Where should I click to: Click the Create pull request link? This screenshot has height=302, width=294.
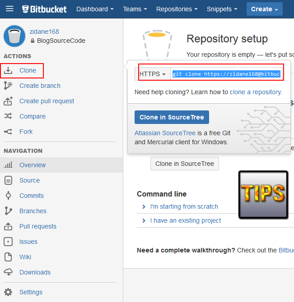click(47, 101)
